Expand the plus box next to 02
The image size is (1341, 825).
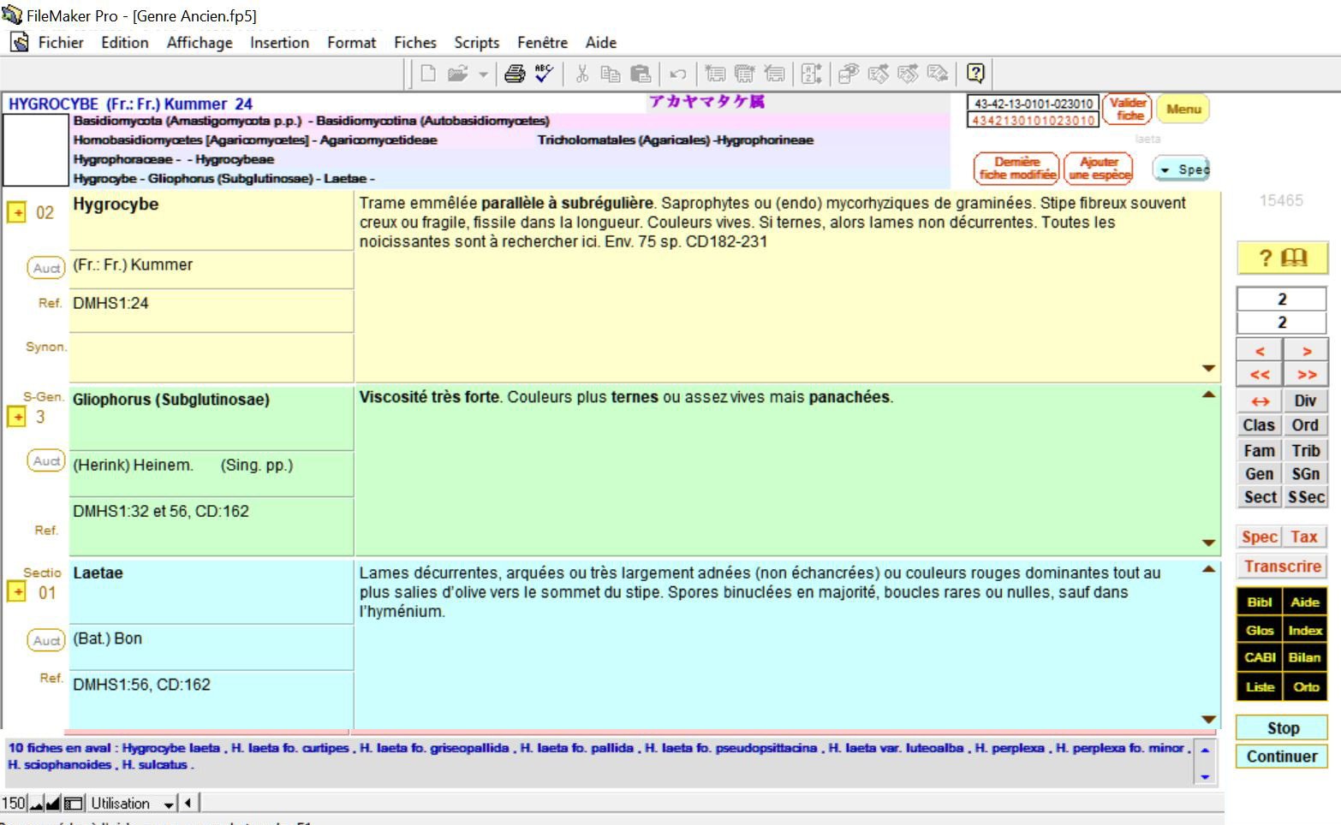tap(17, 212)
